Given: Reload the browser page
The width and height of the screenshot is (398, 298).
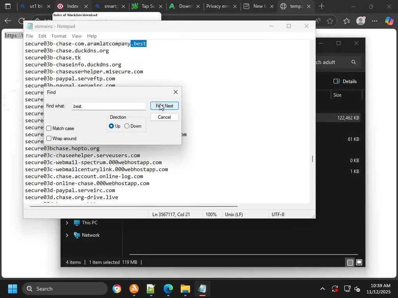Looking at the screenshot, I should tap(22, 21).
